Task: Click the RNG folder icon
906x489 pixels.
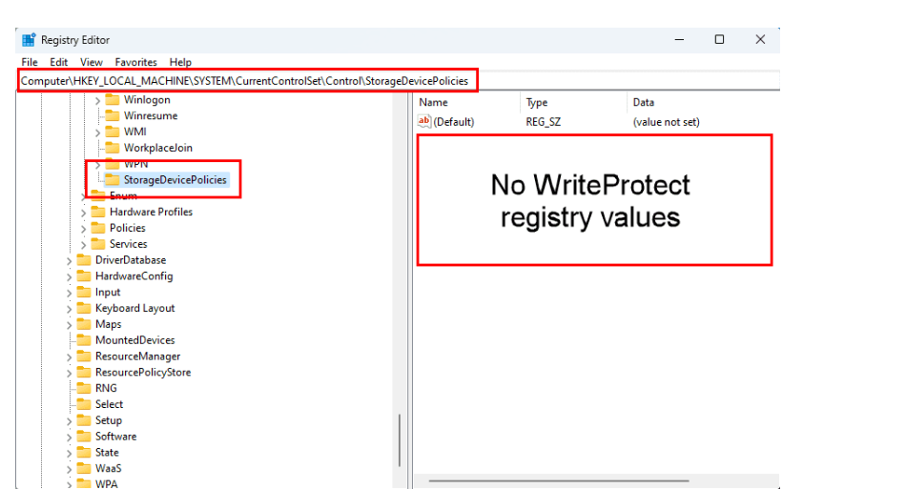Action: coord(84,388)
